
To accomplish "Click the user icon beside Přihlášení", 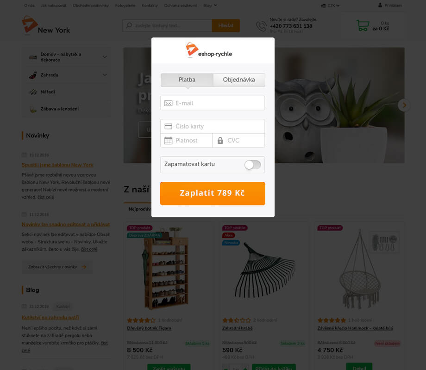I will point(380,5).
